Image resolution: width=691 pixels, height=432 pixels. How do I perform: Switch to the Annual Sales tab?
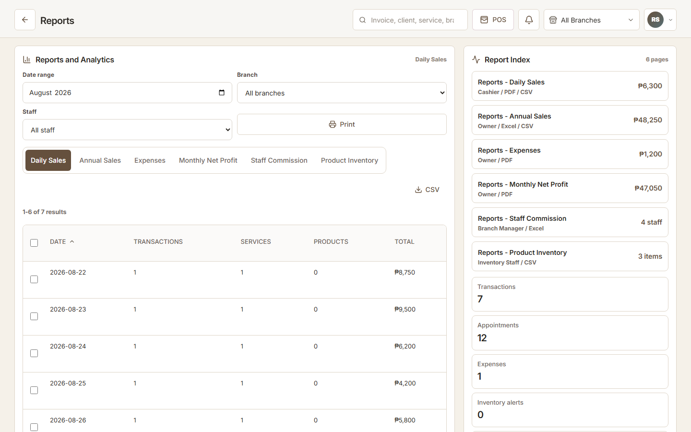click(100, 160)
